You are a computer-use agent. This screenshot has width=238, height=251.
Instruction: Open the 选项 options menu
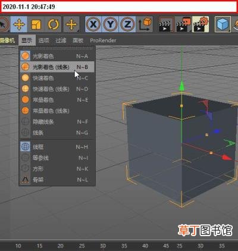43,40
